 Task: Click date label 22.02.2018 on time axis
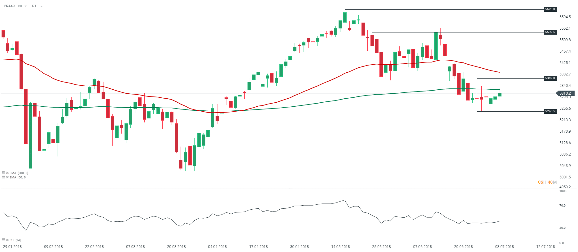pyautogui.click(x=94, y=247)
